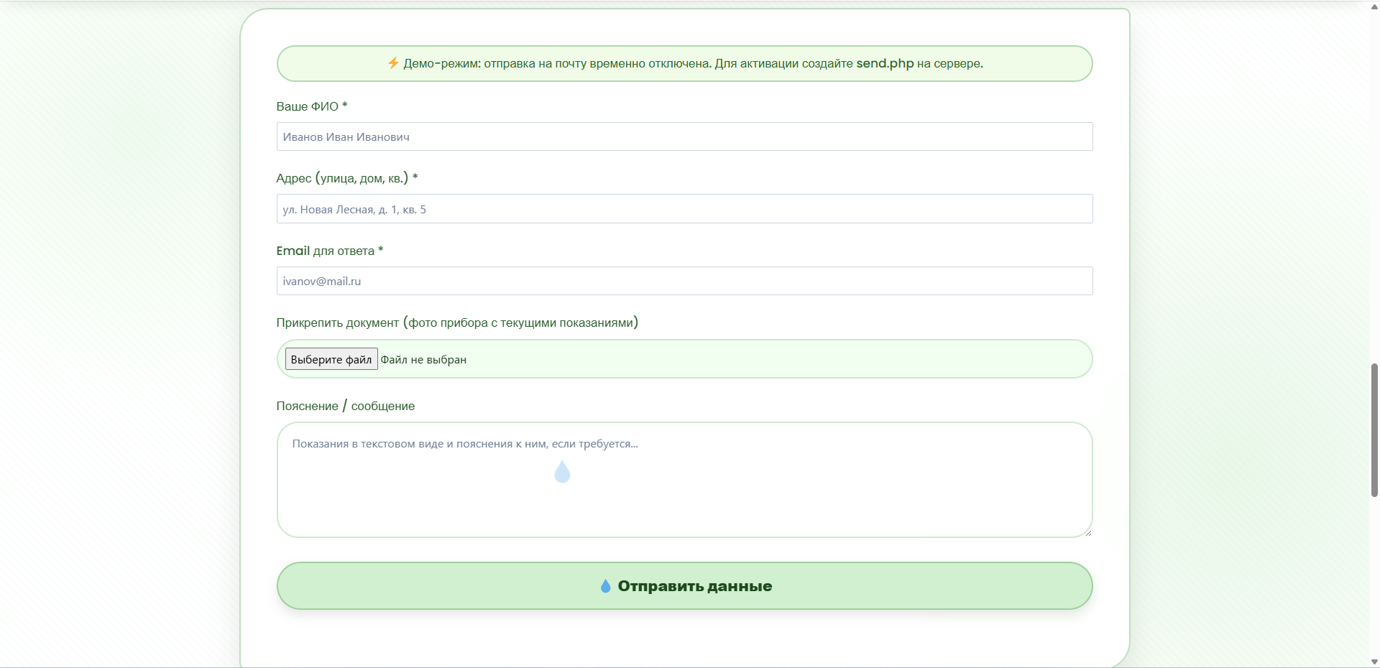Screen dimensions: 1380x668
Task: Click into the Пояснение / сообщение textarea
Action: (x=684, y=480)
